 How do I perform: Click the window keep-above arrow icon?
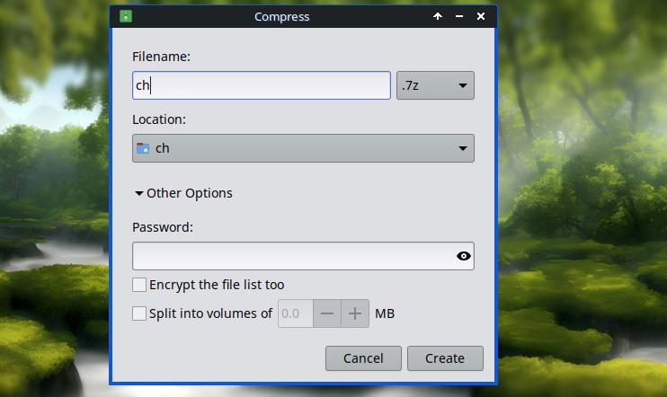(x=438, y=16)
